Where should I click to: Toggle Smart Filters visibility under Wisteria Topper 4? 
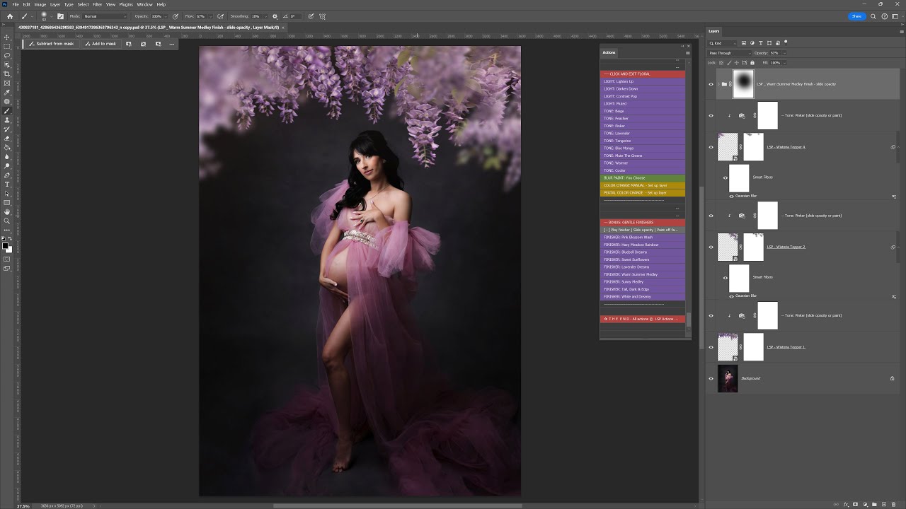[x=726, y=177]
